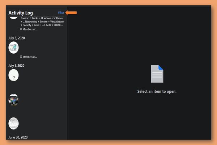Click the Filter link in Activity Log
Viewport: 217px width, 145px height.
(x=61, y=13)
